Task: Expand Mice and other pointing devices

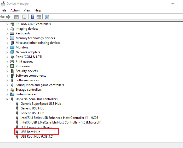Action: (x=7, y=43)
